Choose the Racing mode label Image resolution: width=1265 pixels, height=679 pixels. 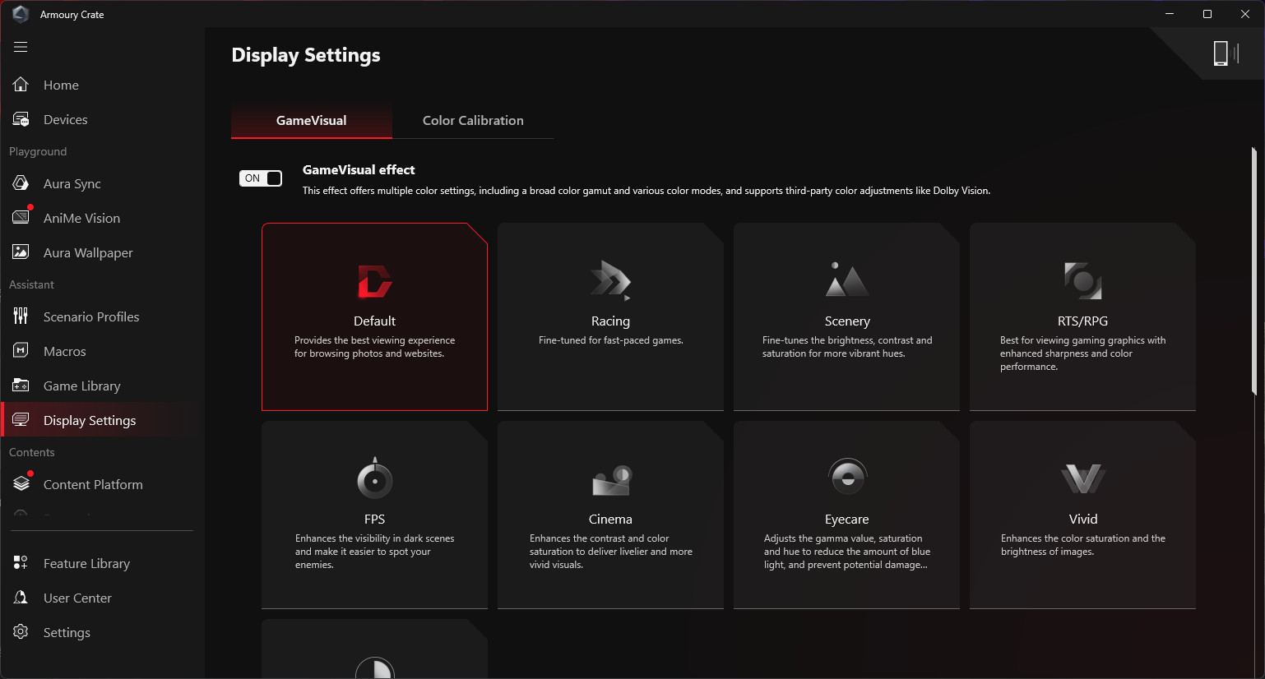pos(610,321)
